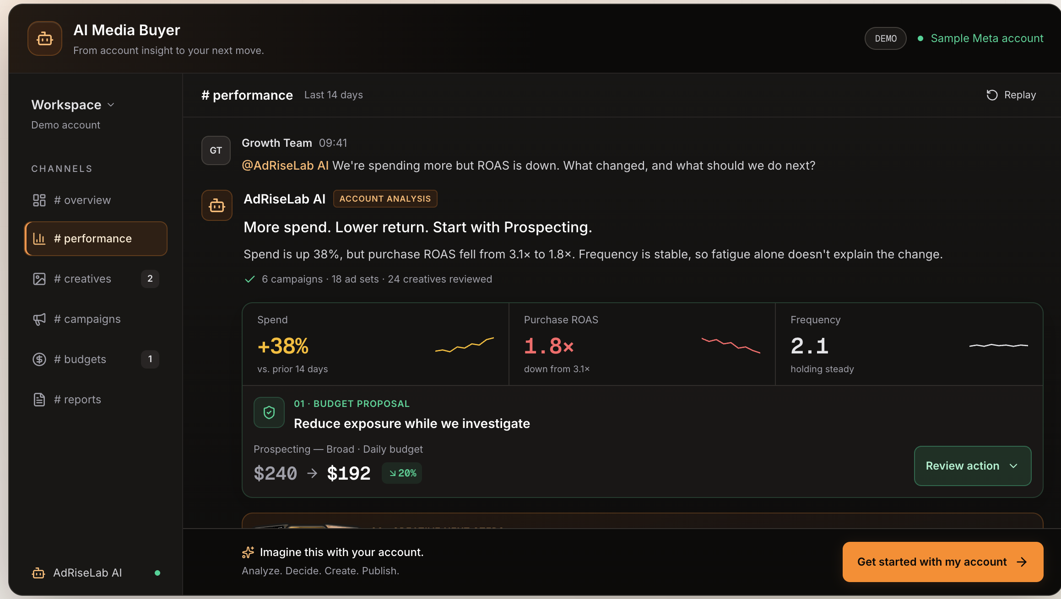The image size is (1061, 599).
Task: Click the Replay button
Action: click(1011, 95)
